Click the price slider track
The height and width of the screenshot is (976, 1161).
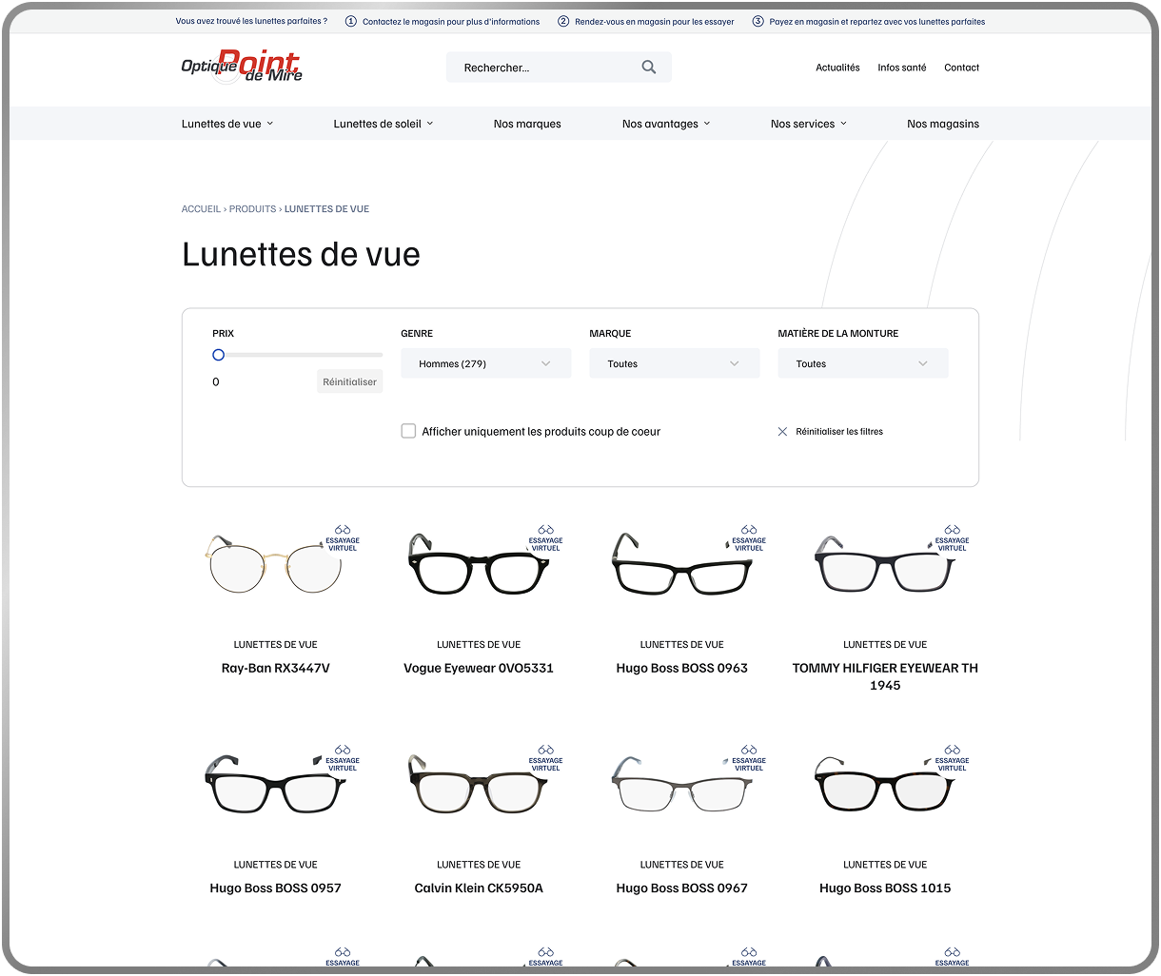[x=298, y=355]
